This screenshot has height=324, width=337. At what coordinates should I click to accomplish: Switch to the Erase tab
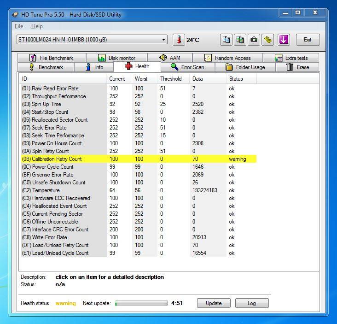[297, 67]
